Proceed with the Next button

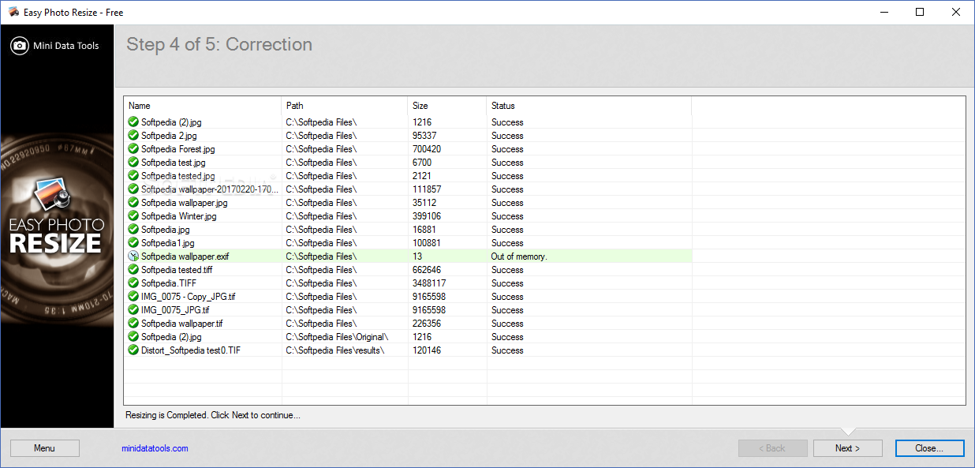tap(847, 448)
